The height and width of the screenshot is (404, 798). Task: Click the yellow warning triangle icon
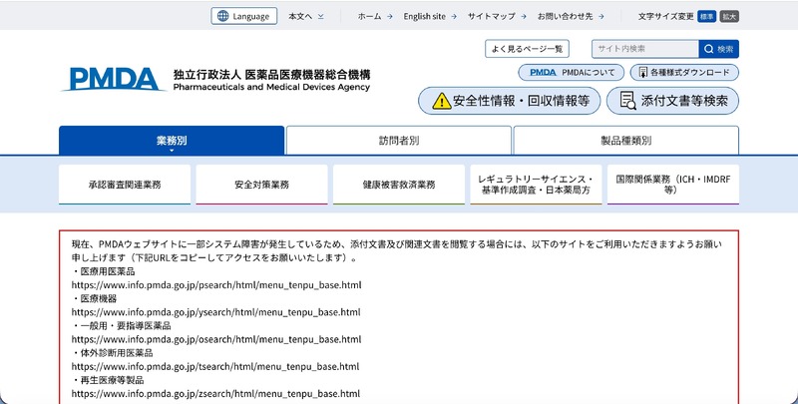tap(441, 101)
